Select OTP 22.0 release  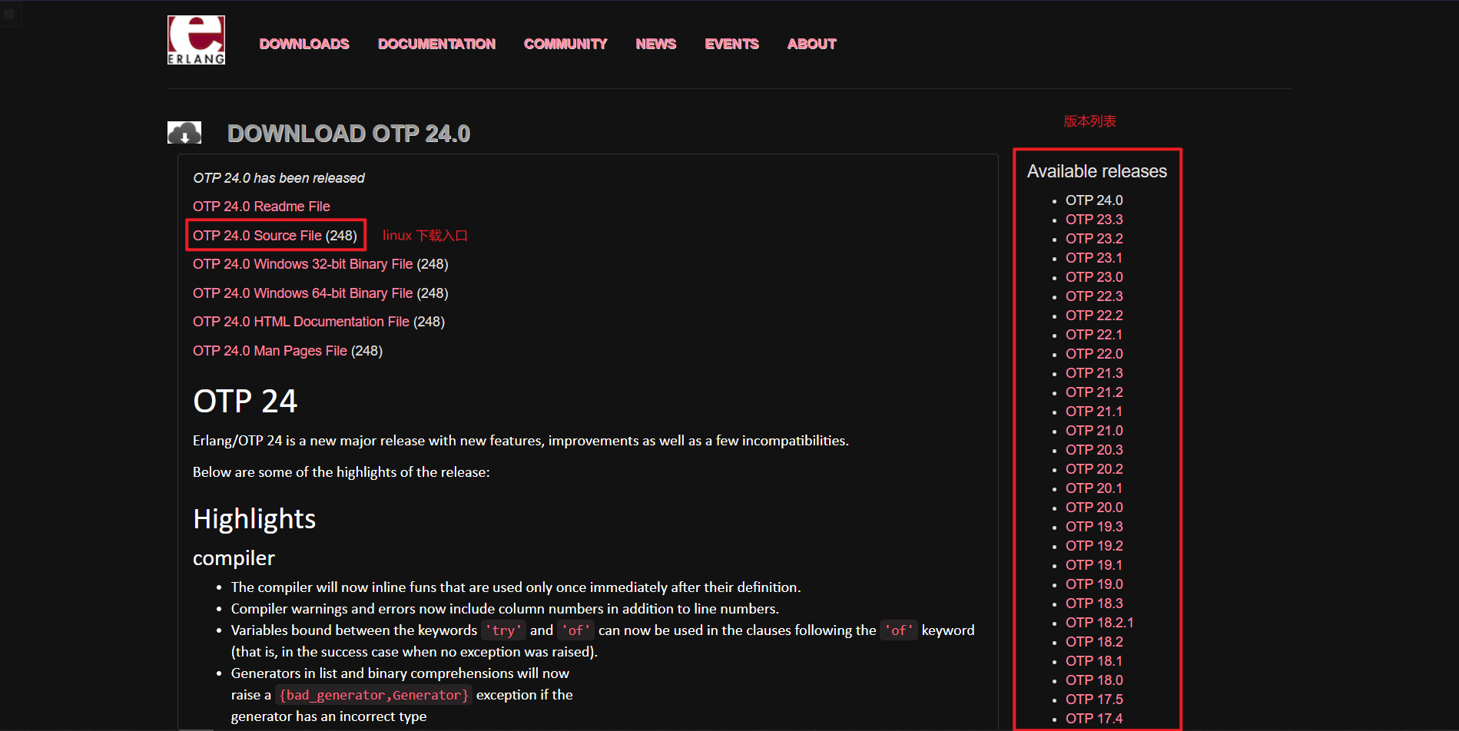[1094, 354]
